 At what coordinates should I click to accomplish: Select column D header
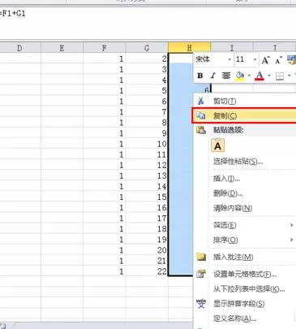(19, 48)
